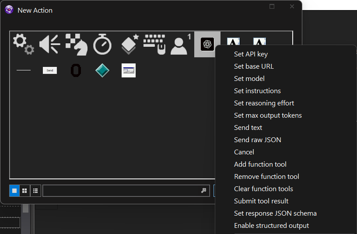Choose 'Remove function tool' menu entry
The image size is (357, 234).
click(x=266, y=177)
